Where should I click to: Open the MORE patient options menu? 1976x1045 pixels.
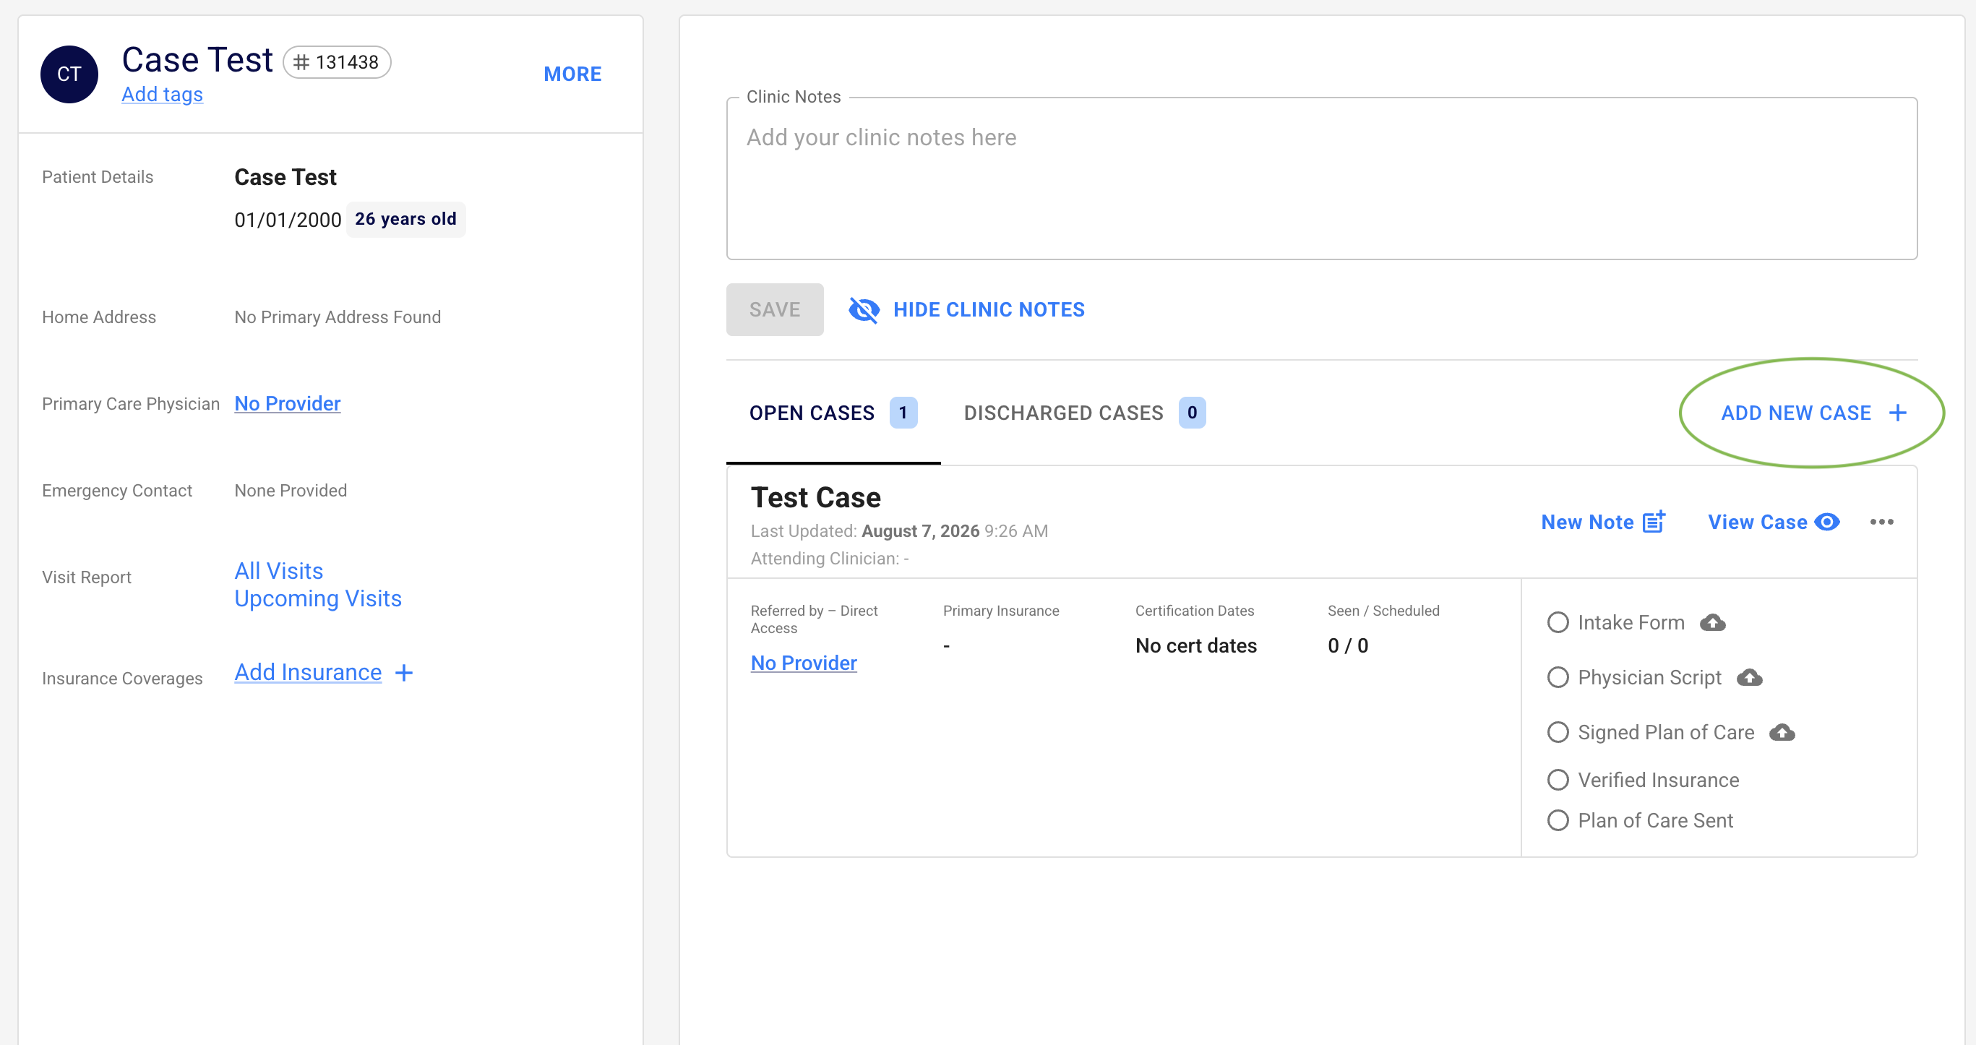point(572,74)
